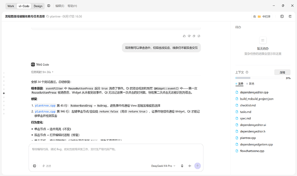Click the context usage progress bar at 31%
The height and width of the screenshot is (176, 297).
259,78
